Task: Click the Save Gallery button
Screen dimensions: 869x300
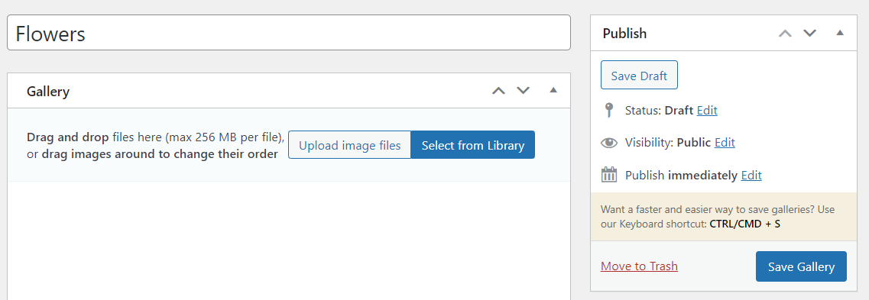Action: tap(801, 266)
